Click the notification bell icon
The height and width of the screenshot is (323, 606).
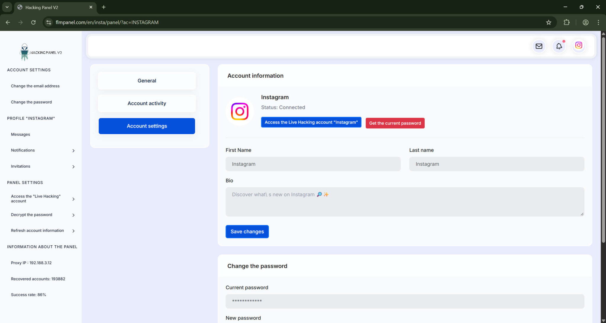559,46
